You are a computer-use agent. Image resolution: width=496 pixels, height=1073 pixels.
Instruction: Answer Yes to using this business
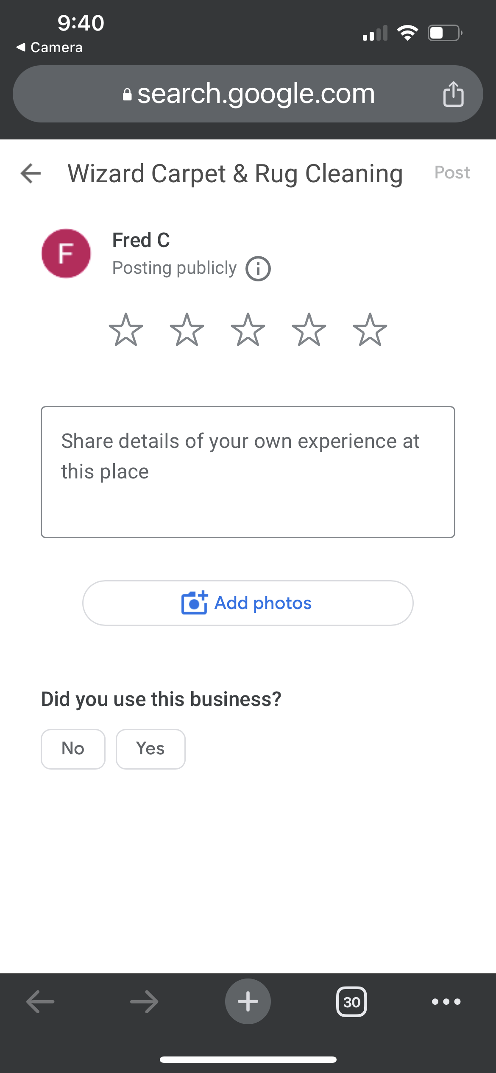[150, 749]
